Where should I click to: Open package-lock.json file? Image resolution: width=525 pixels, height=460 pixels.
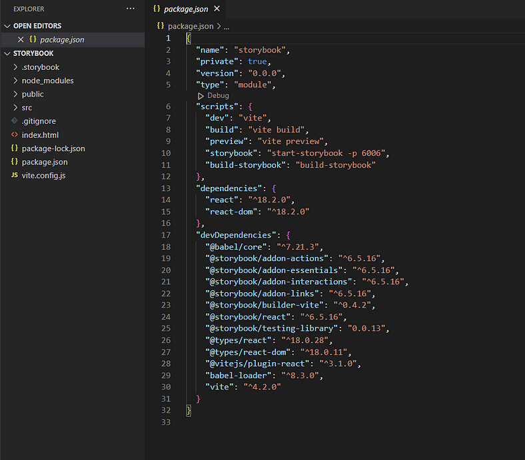point(53,148)
